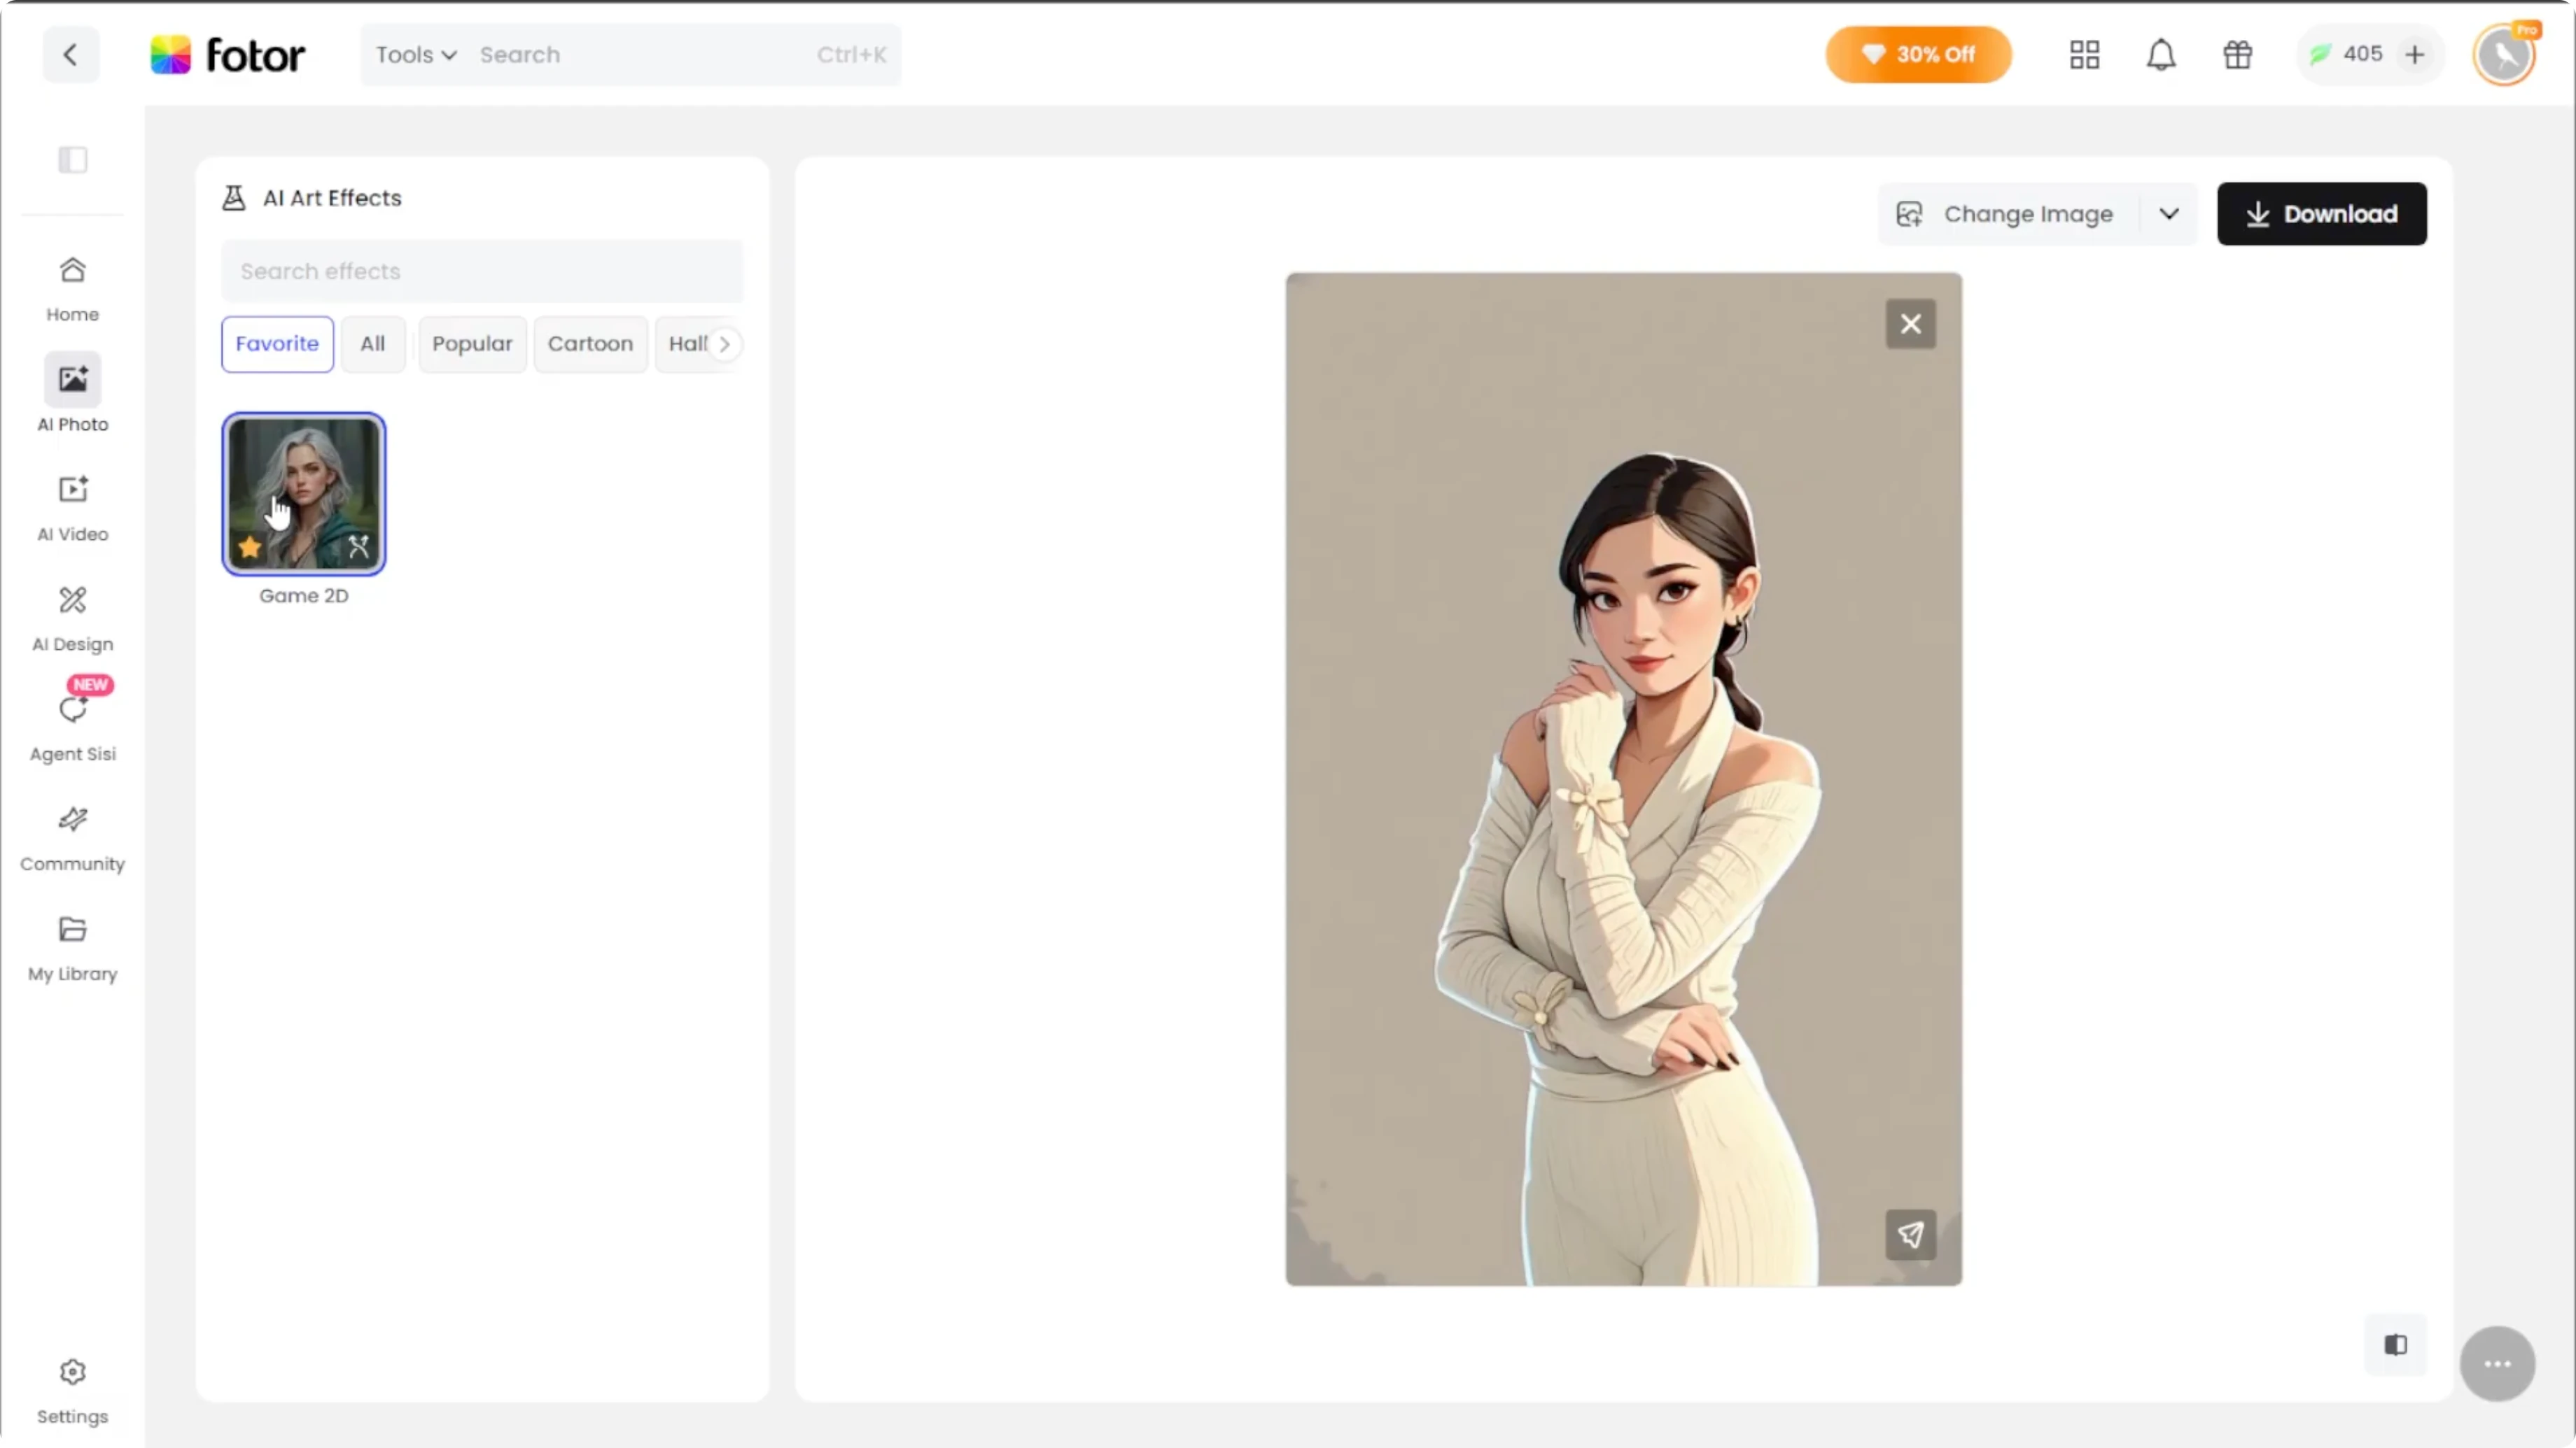Screen dimensions: 2576x1448
Task: Go to Home in sidebar
Action: (72, 290)
